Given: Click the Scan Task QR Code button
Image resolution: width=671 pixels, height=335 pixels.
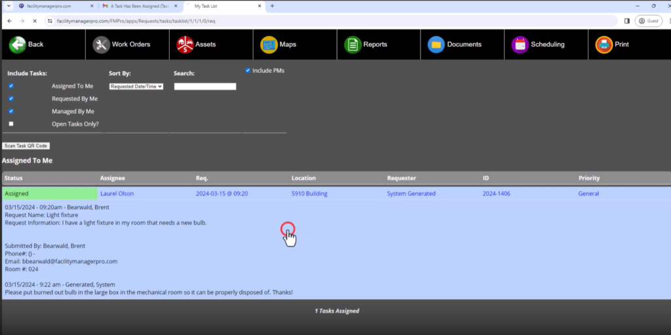Looking at the screenshot, I should coord(26,146).
